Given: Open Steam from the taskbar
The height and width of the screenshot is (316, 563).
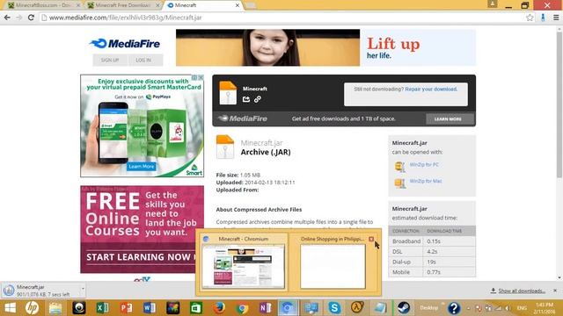Looking at the screenshot, I should (x=404, y=308).
